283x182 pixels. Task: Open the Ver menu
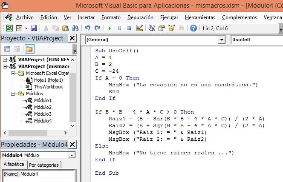point(67,17)
